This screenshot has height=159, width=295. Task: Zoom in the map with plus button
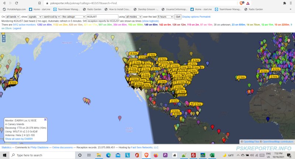4,36
